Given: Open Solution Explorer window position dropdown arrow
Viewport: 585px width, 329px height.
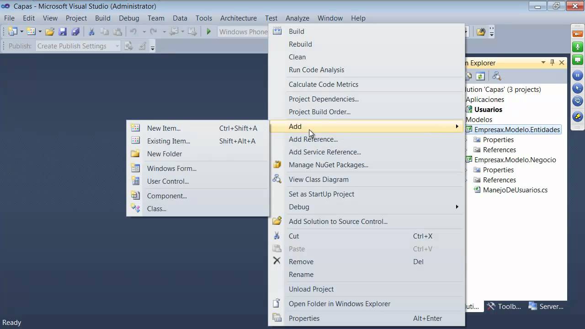Looking at the screenshot, I should tap(543, 63).
